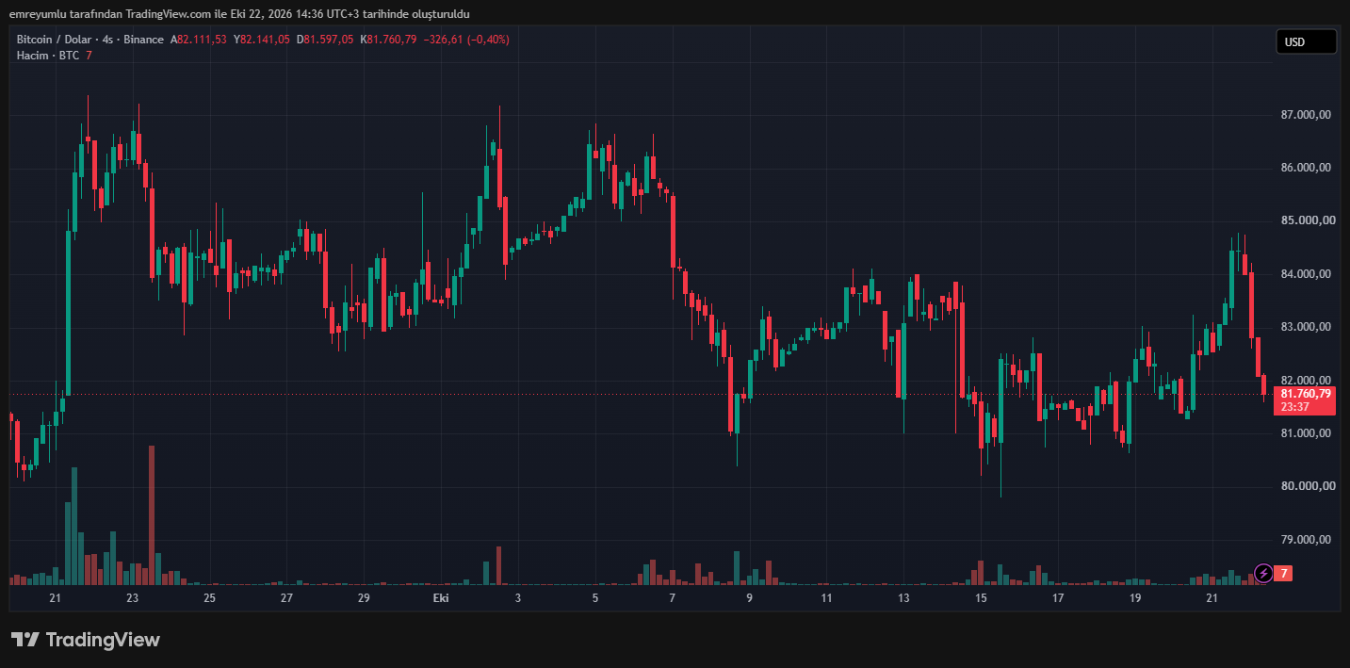Click the 13 date label on time axis
The width and height of the screenshot is (1350, 668).
(x=903, y=598)
